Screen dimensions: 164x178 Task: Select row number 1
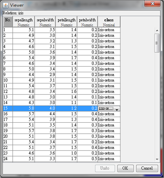pyautogui.click(x=8, y=30)
